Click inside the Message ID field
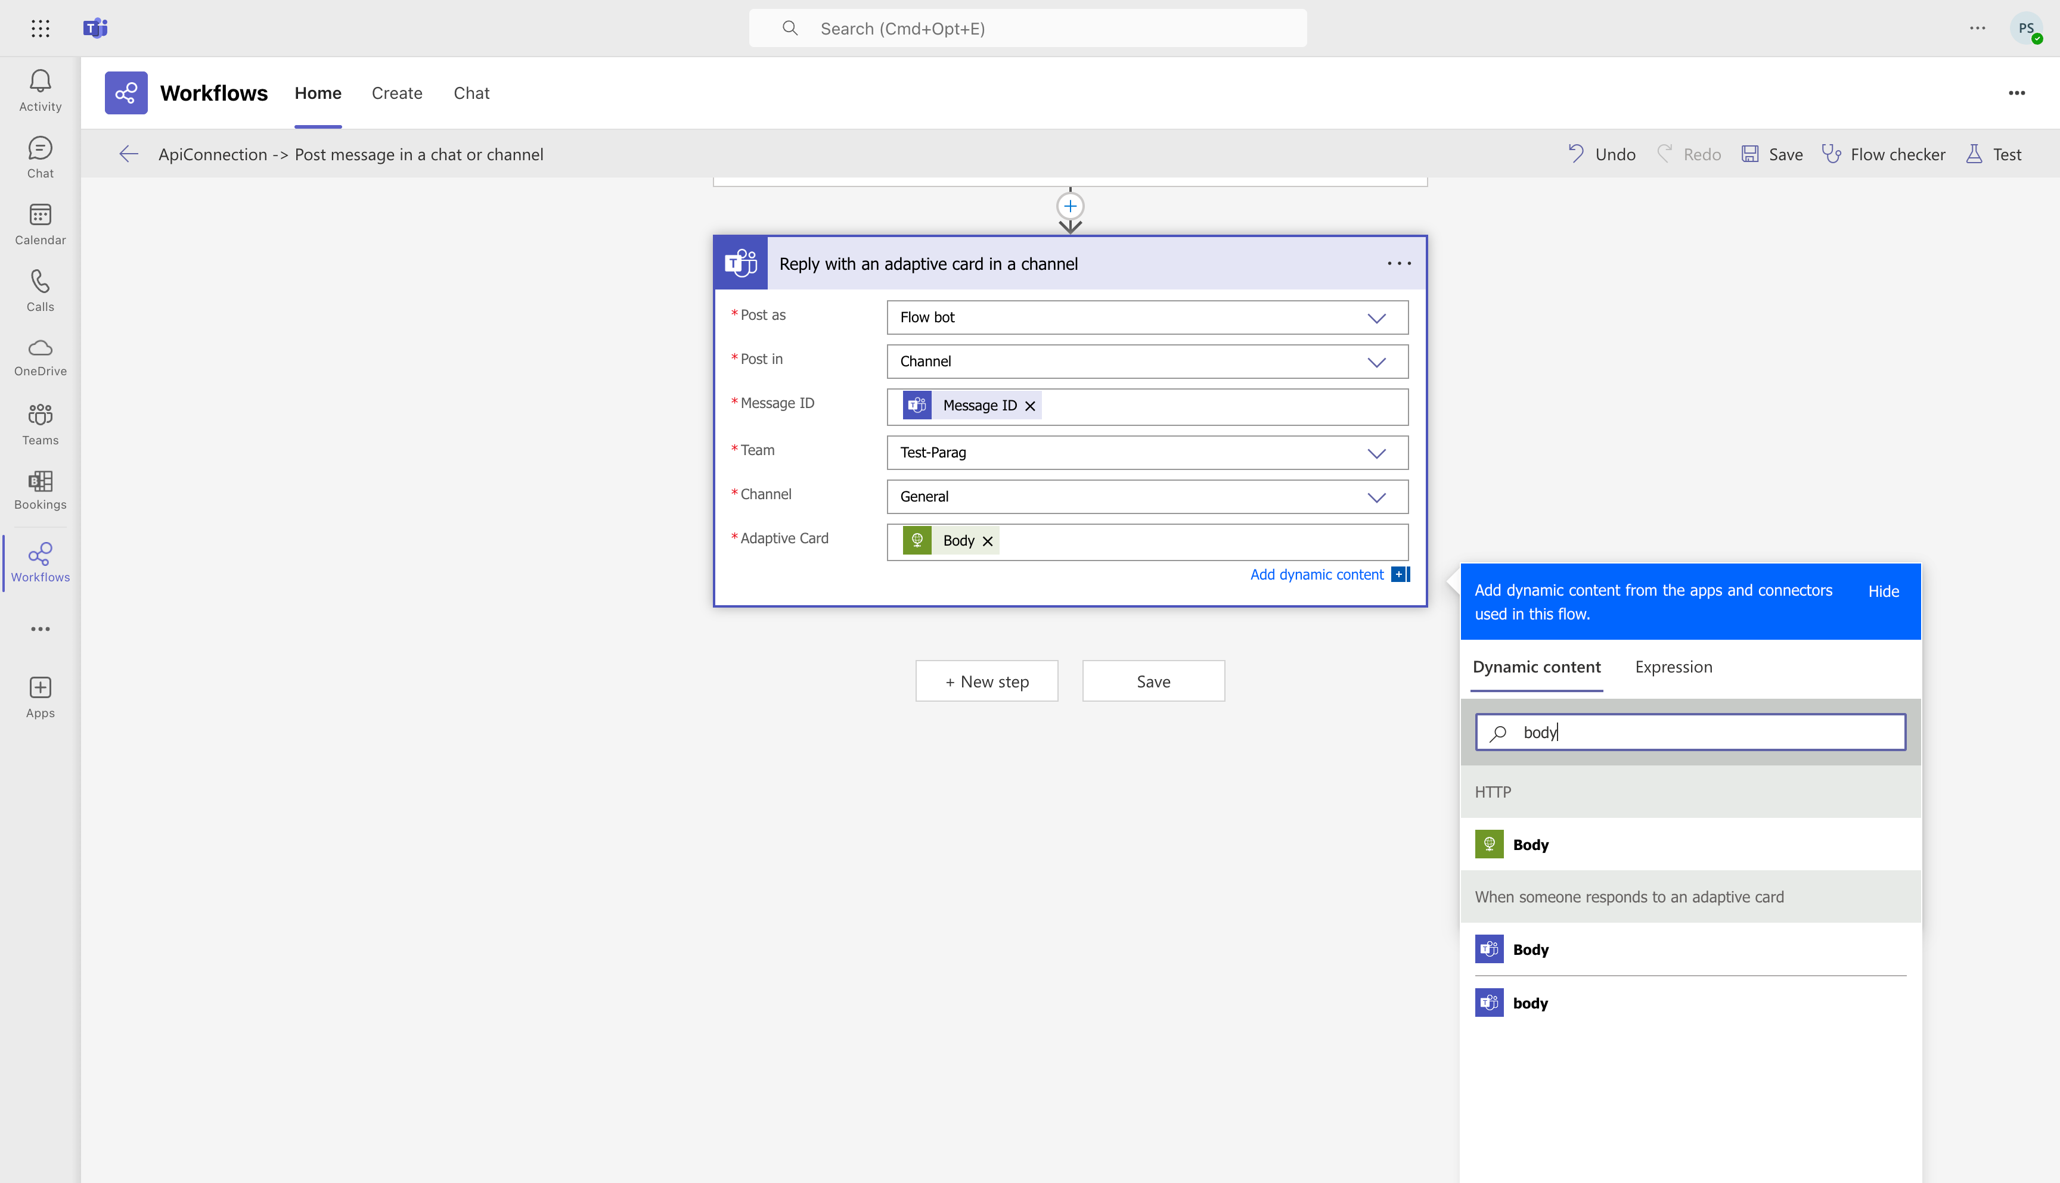 click(x=1147, y=406)
